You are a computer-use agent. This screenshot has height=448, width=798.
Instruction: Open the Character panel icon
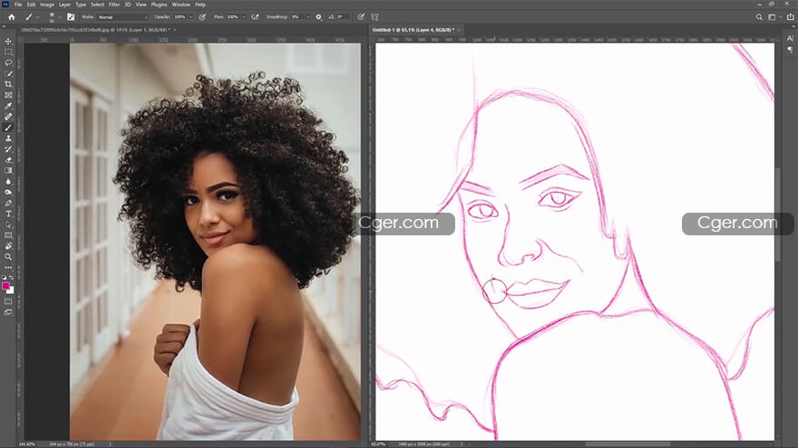point(790,39)
